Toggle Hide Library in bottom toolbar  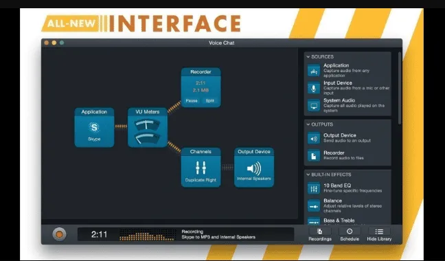tap(379, 235)
